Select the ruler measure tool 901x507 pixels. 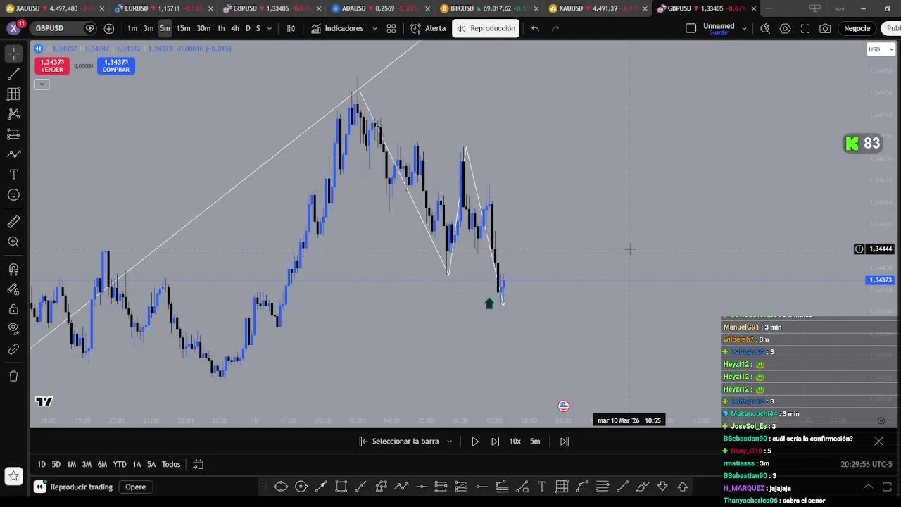pos(13,222)
